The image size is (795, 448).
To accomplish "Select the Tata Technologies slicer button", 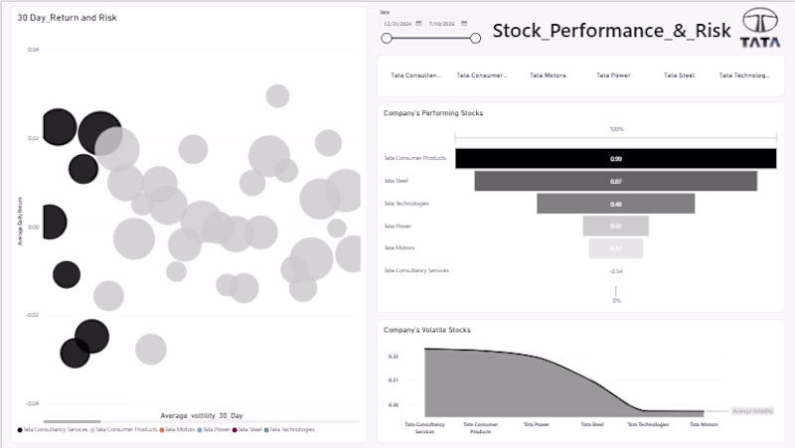I will 744,75.
